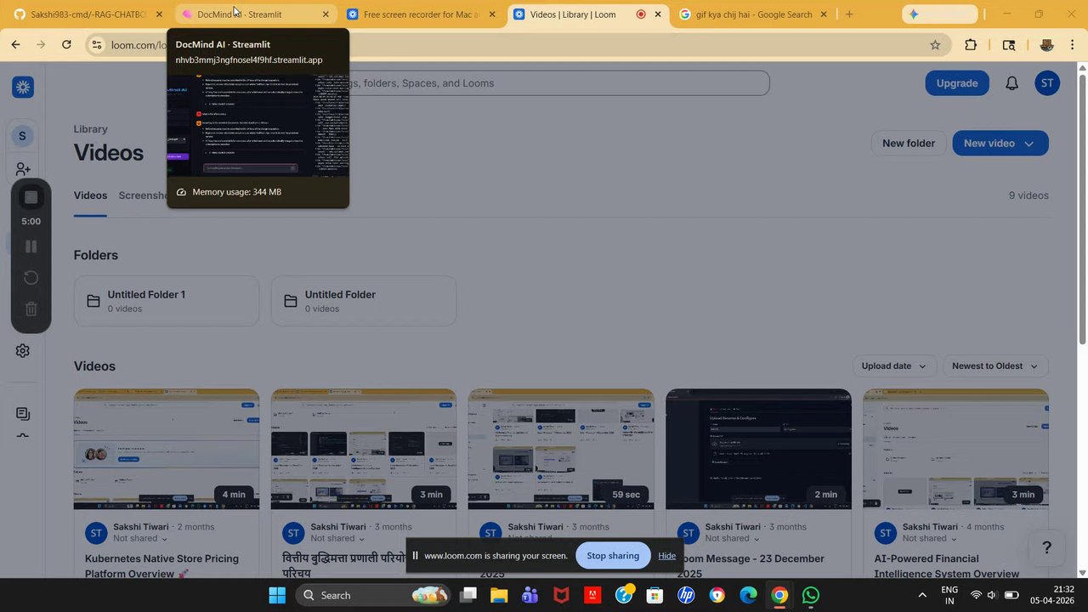Switch to the Sakshi983-cmd RAG-CHATBOT GitHub tab
This screenshot has width=1088, height=612.
[x=87, y=14]
